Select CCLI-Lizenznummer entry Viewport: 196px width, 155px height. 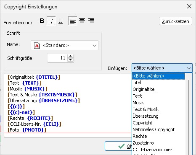[x=159, y=150]
